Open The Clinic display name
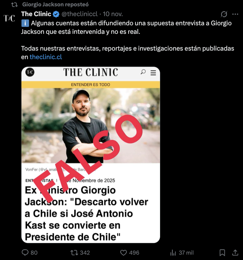 point(36,14)
